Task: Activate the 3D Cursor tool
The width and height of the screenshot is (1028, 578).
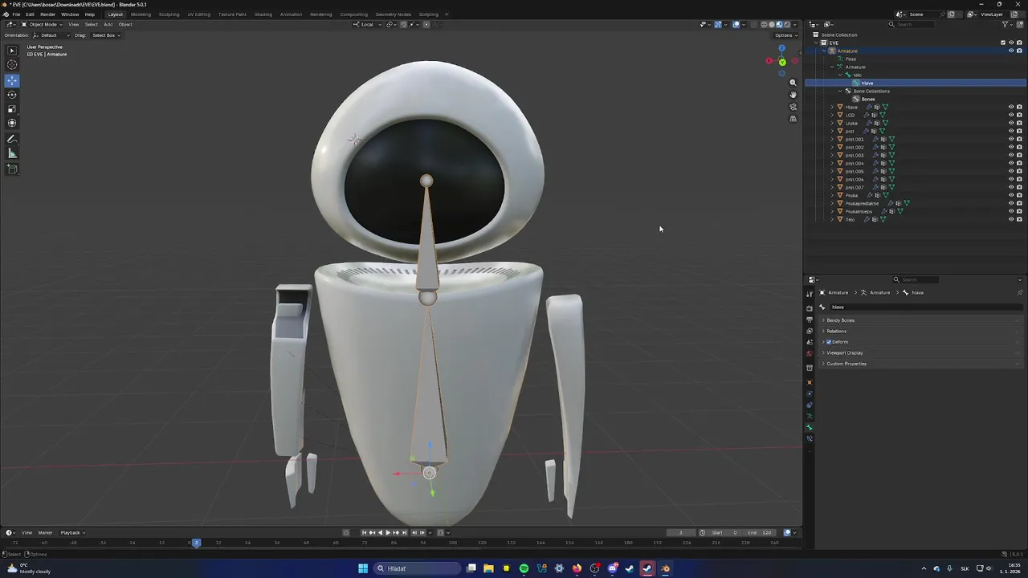Action: 12,65
